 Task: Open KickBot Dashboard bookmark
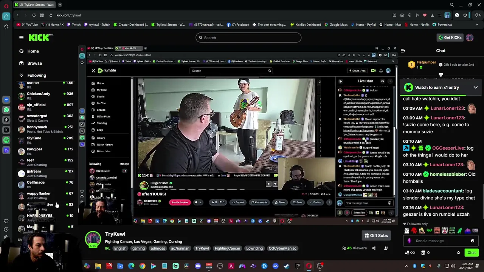point(306,25)
